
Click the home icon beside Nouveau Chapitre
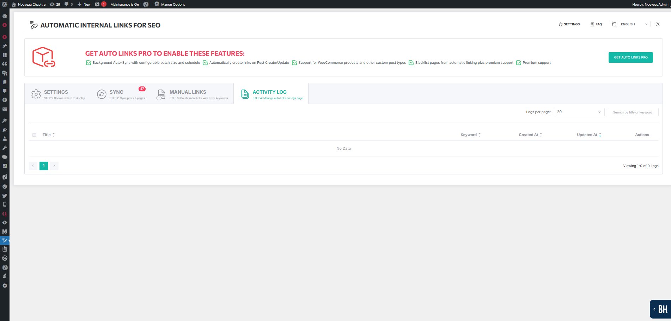tap(13, 4)
